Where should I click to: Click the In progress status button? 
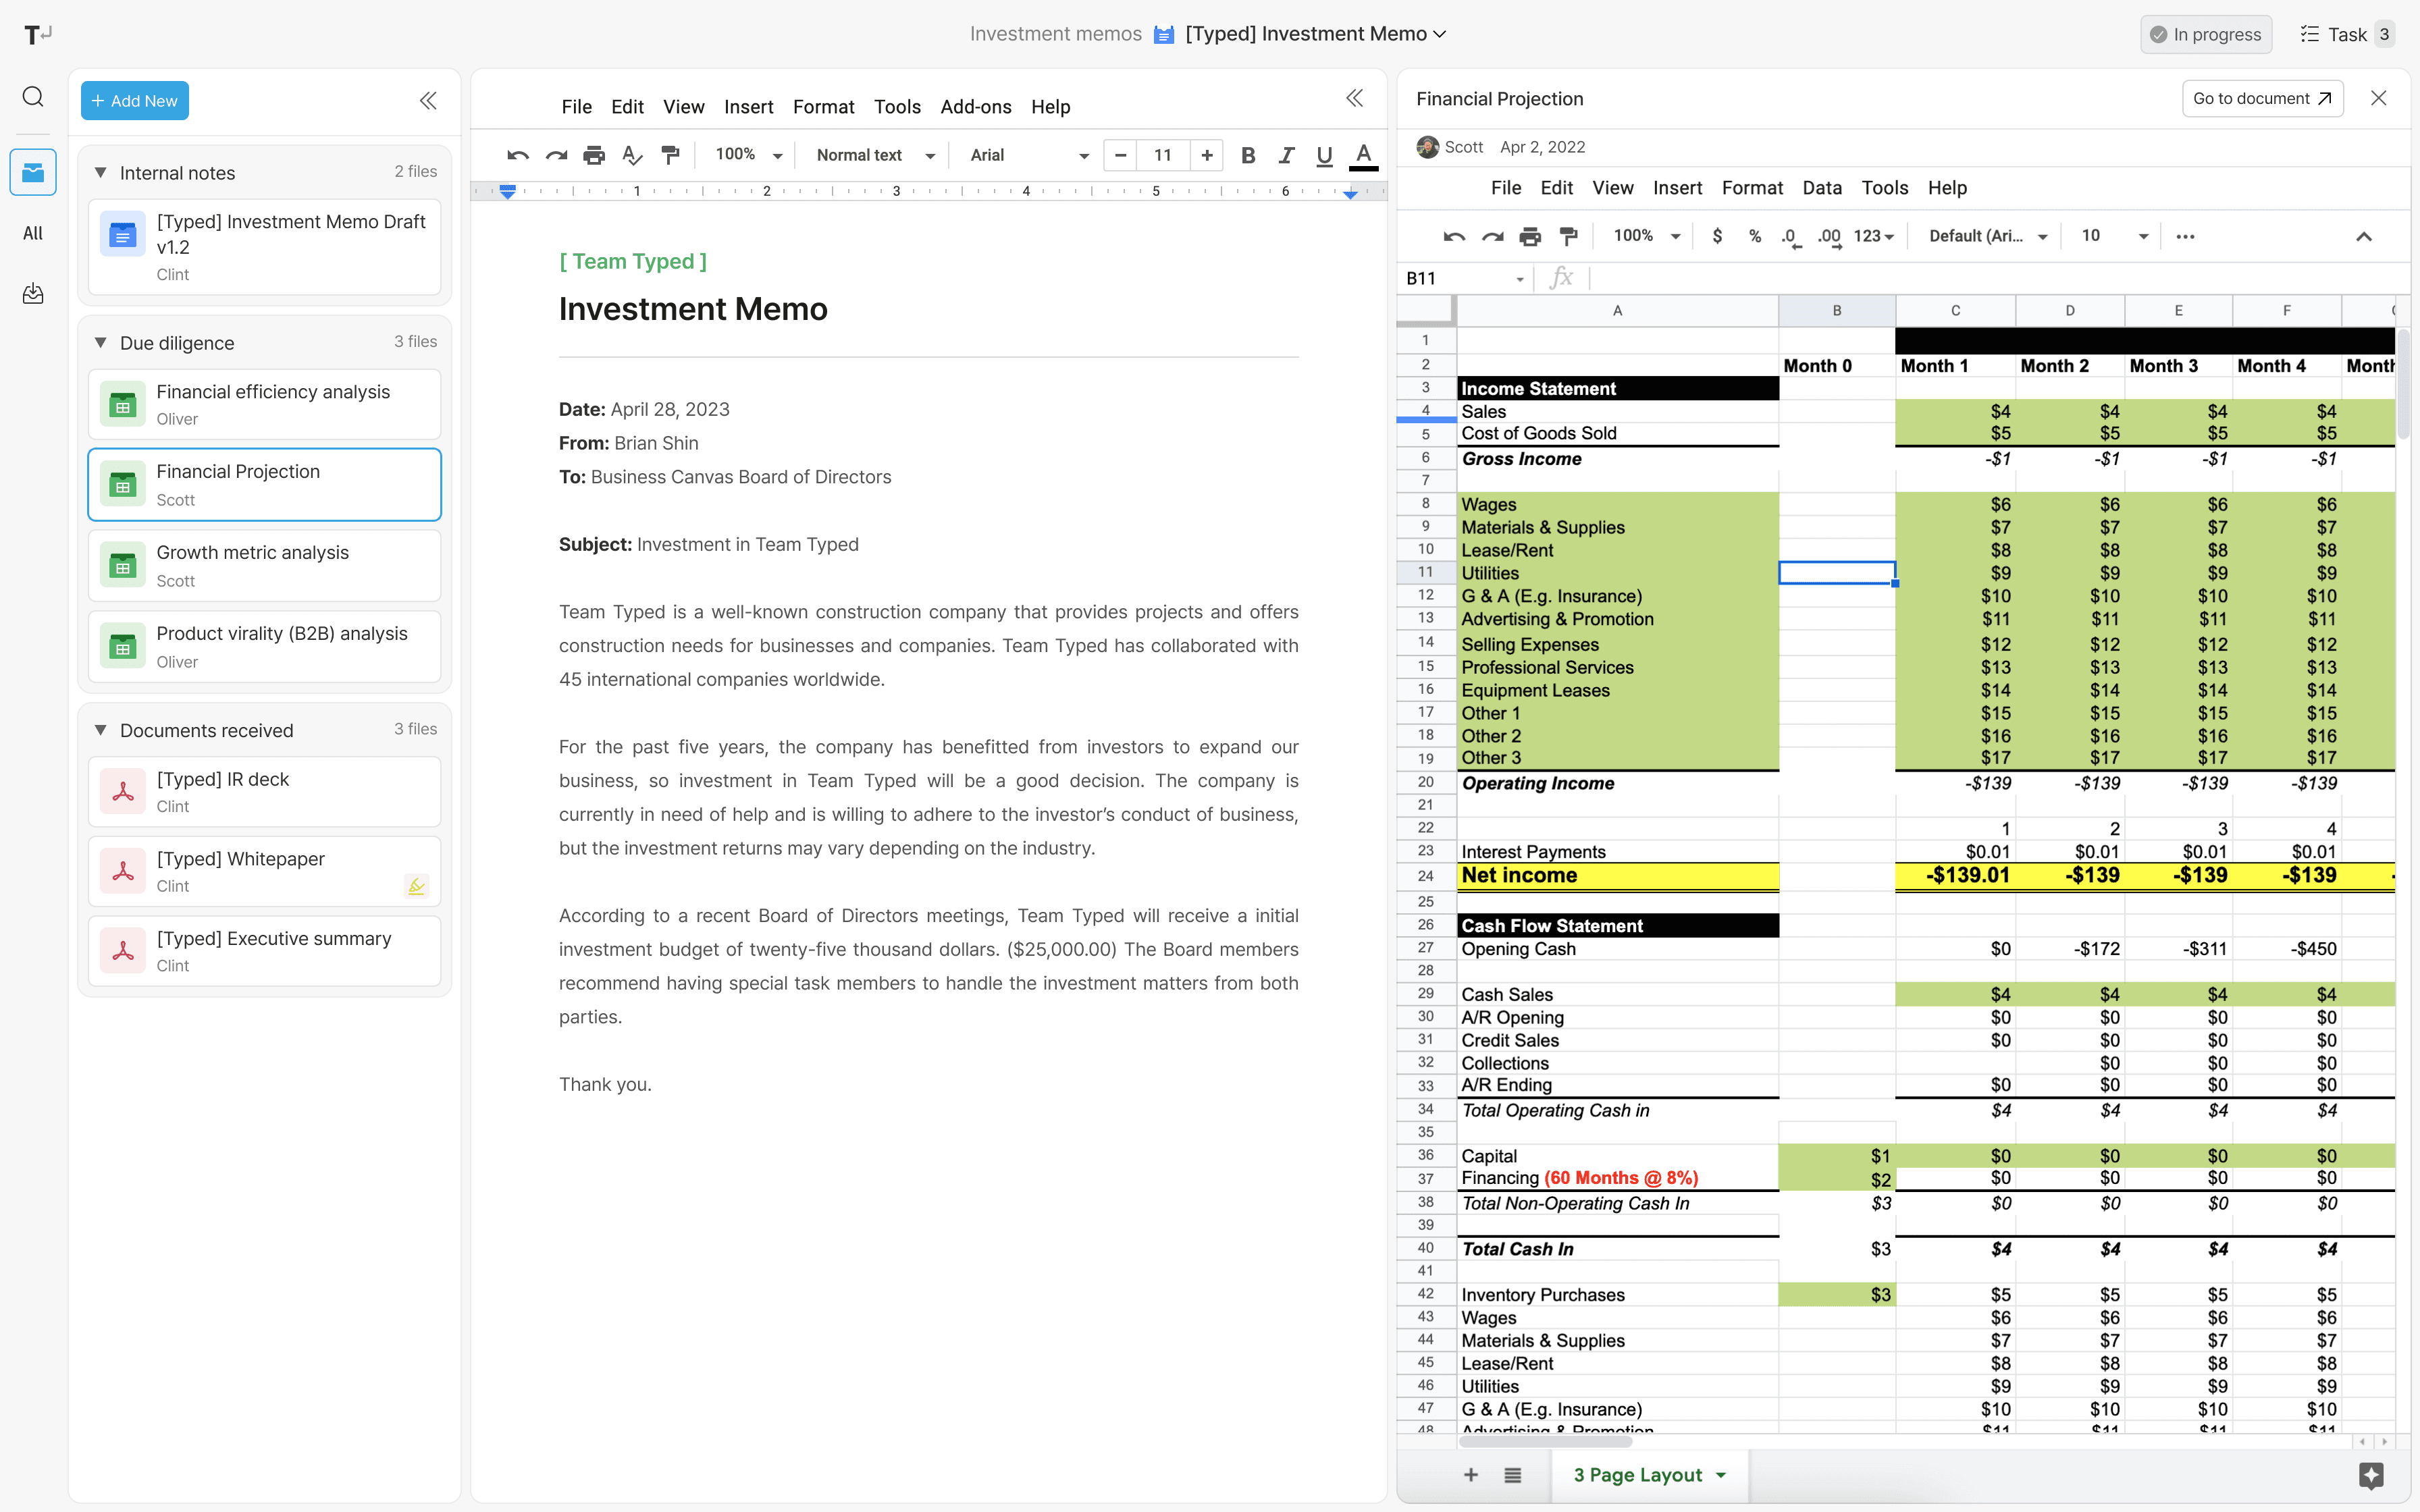[2206, 34]
